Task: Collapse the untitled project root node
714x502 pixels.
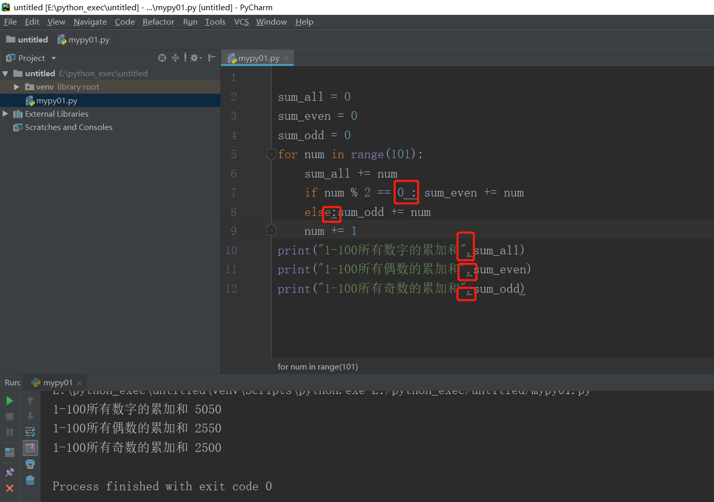Action: click(x=5, y=74)
